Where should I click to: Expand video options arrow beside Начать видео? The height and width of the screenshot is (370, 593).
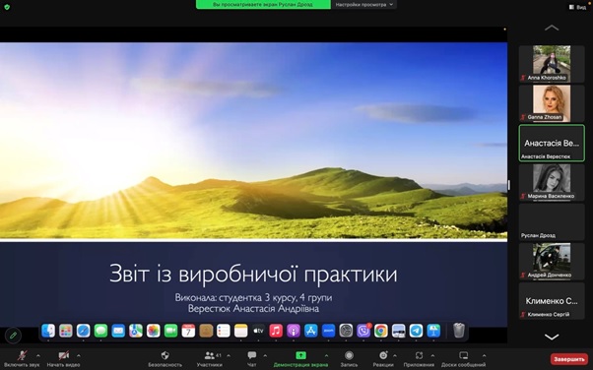click(79, 355)
